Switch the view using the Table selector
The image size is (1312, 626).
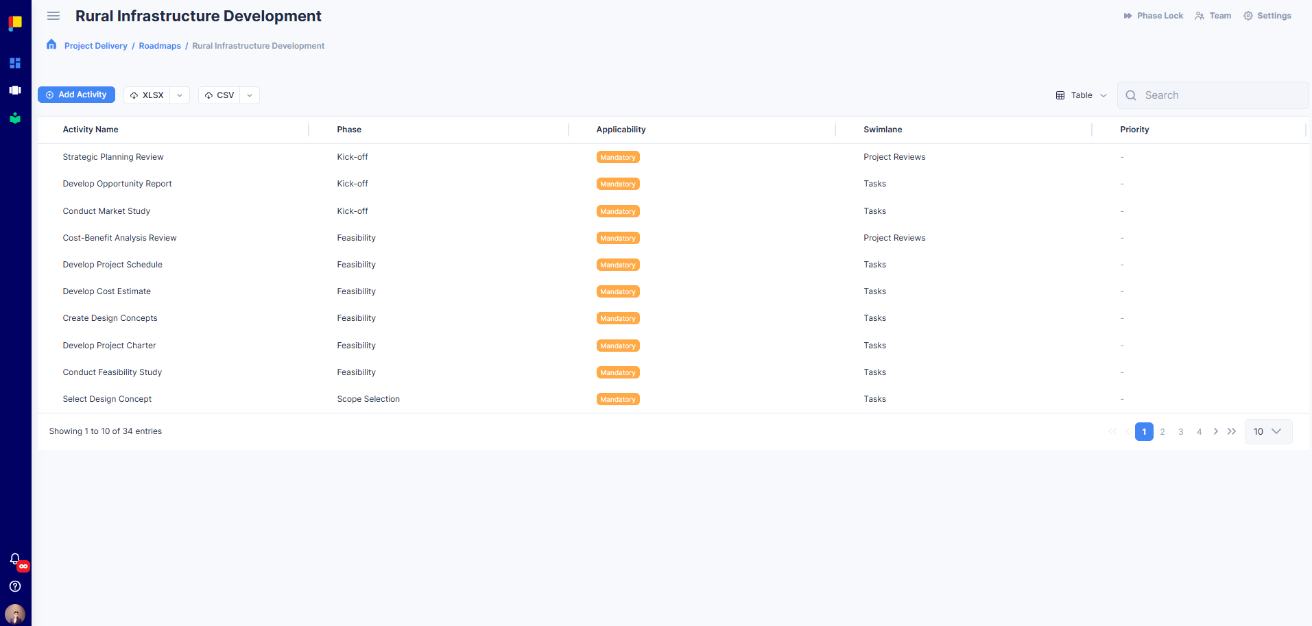1080,95
